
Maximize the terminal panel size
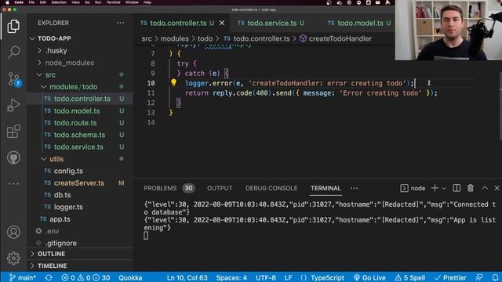[x=485, y=188]
